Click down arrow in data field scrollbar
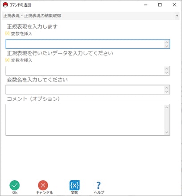 [x=166, y=72]
